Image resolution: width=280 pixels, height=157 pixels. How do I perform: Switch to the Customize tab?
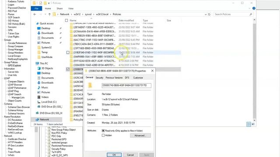pyautogui.click(x=138, y=78)
